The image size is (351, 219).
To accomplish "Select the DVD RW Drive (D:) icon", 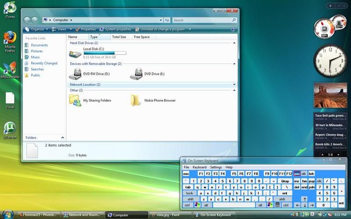I will click(x=75, y=74).
